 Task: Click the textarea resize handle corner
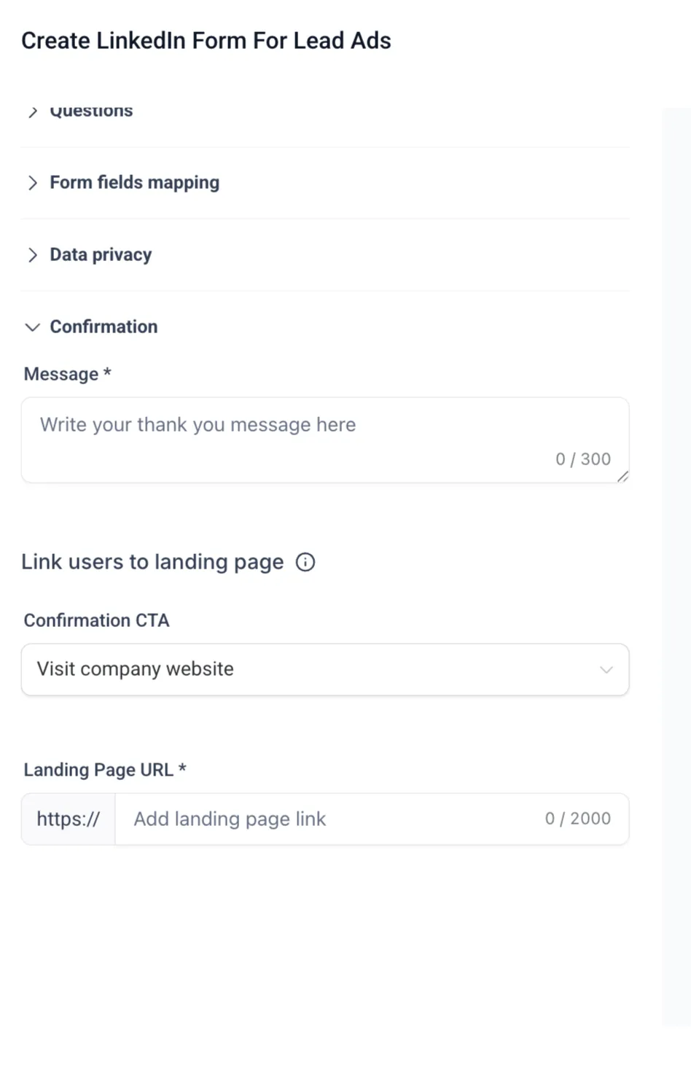pos(622,477)
